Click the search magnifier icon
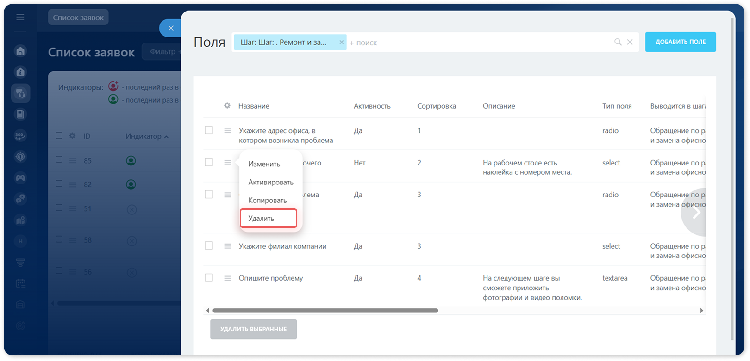Image resolution: width=750 pixels, height=361 pixels. click(x=618, y=42)
